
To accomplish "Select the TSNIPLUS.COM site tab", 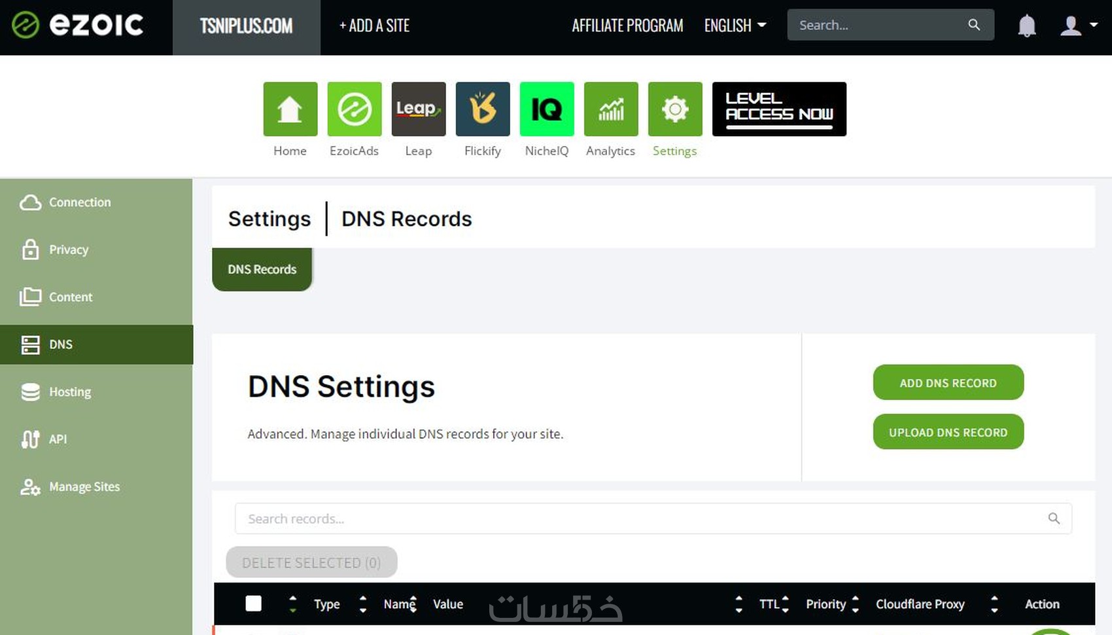I will tap(247, 27).
